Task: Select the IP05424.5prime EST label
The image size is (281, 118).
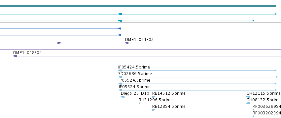Action: [x=134, y=67]
